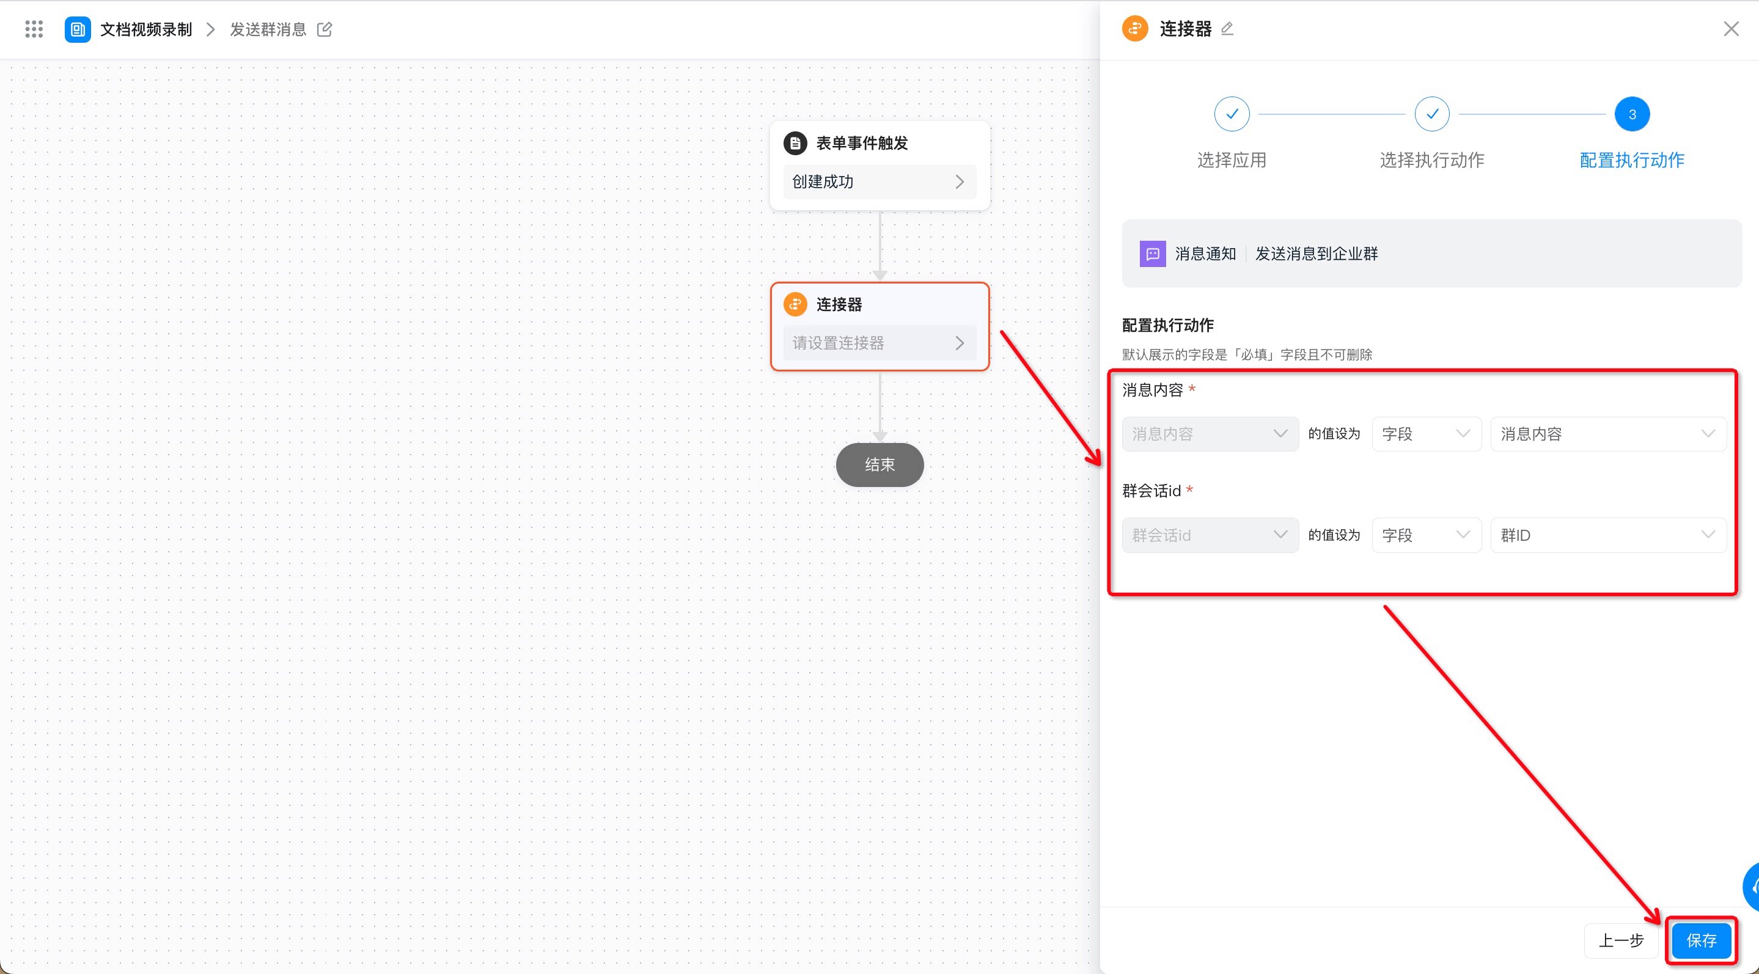Click the purple 消息通知 message icon
Screen dimensions: 1759x974
pos(1153,254)
